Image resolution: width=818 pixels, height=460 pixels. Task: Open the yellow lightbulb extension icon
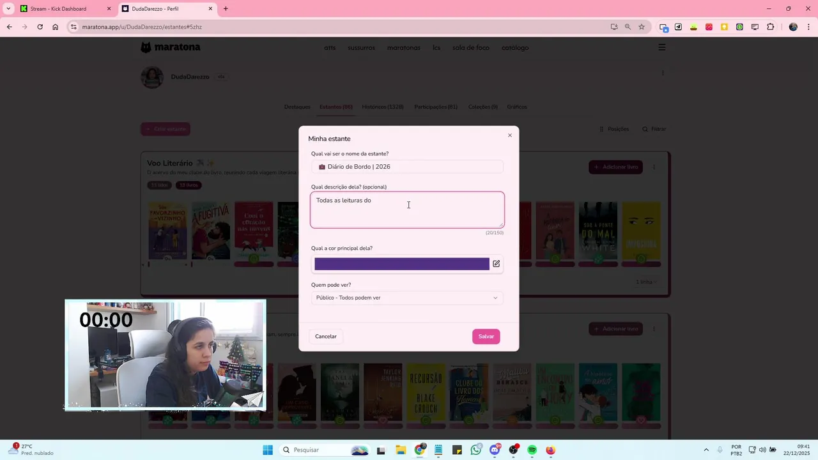pos(724,27)
